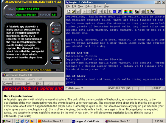Click the Adventure Blaster help title bar icon
The height and width of the screenshot is (123, 166).
[4, 75]
